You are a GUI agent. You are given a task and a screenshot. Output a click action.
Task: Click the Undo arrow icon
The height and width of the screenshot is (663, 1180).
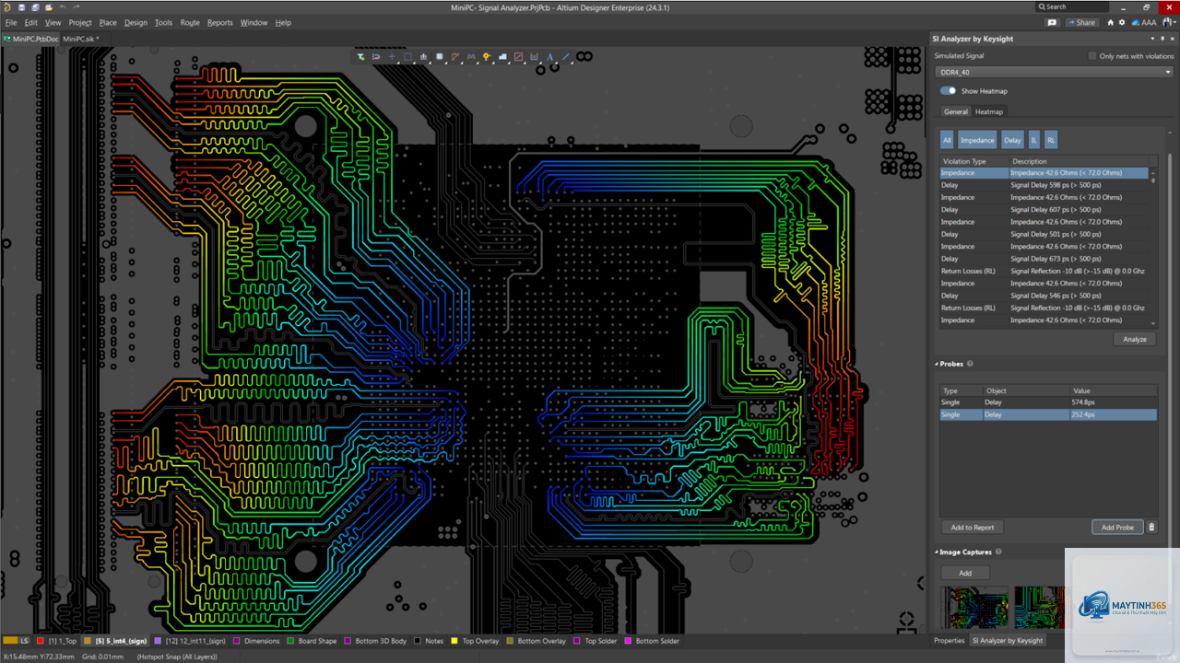coord(63,7)
